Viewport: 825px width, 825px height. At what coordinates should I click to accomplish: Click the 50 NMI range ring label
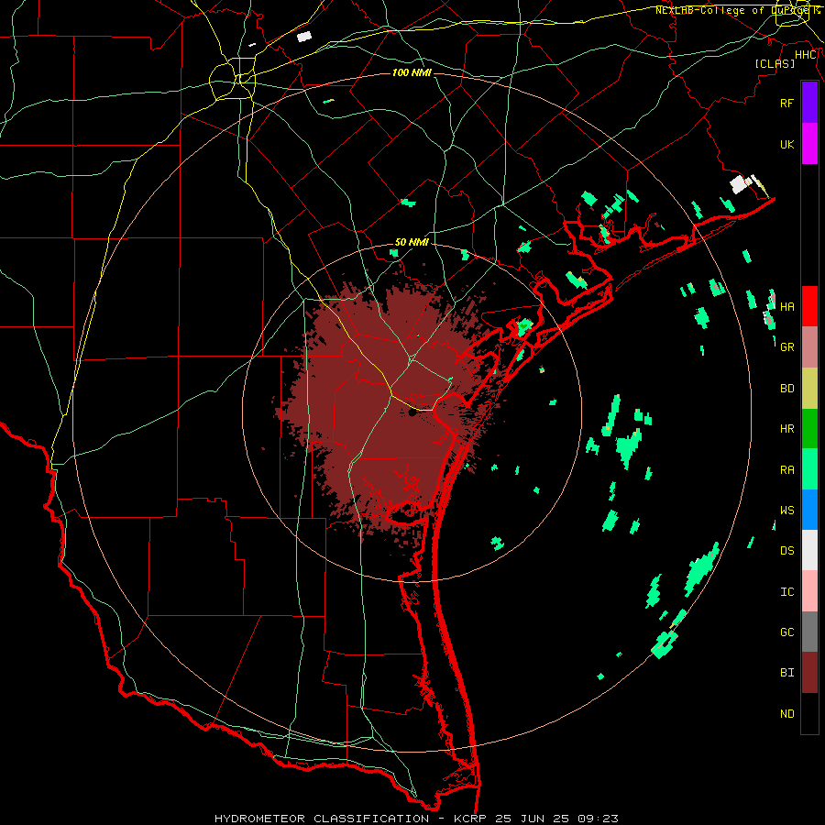[x=412, y=242]
